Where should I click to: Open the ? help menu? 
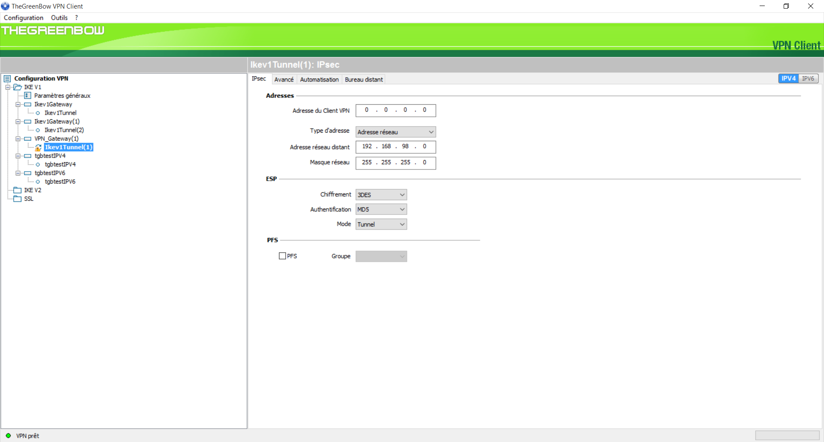pyautogui.click(x=76, y=18)
